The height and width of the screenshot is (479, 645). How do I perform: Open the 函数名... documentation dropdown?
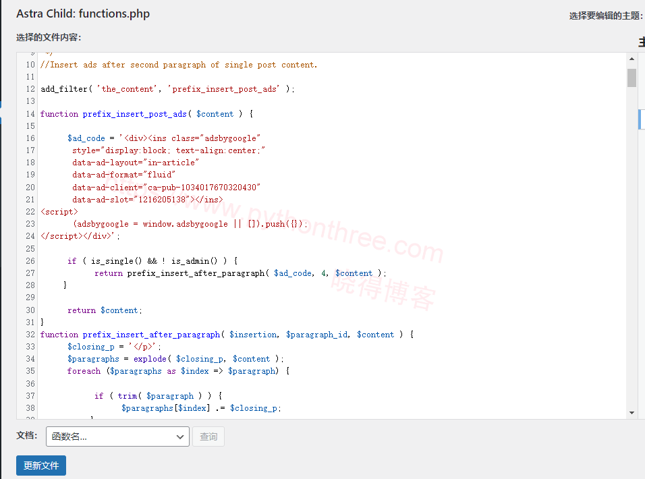[x=117, y=436]
